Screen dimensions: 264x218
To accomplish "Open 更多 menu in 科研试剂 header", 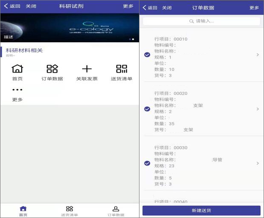I will [128, 6].
